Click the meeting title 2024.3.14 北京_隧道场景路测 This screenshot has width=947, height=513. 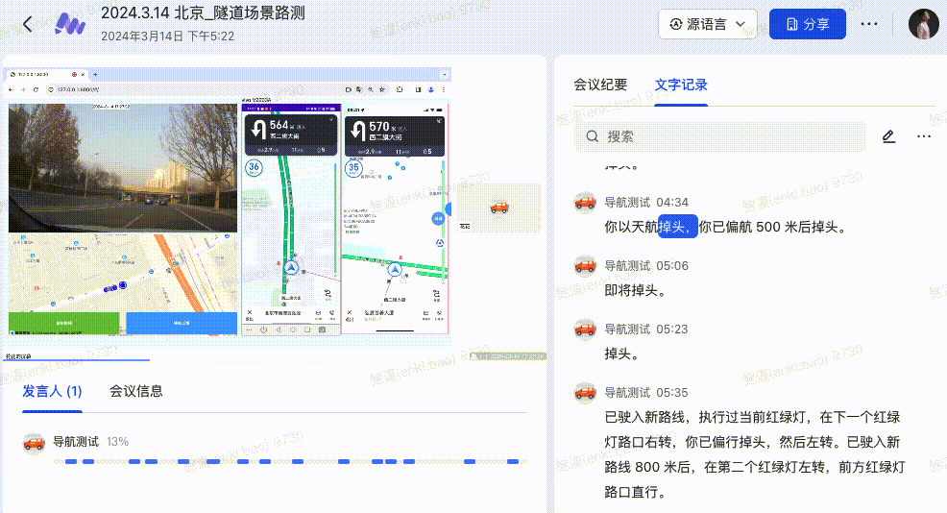point(203,12)
